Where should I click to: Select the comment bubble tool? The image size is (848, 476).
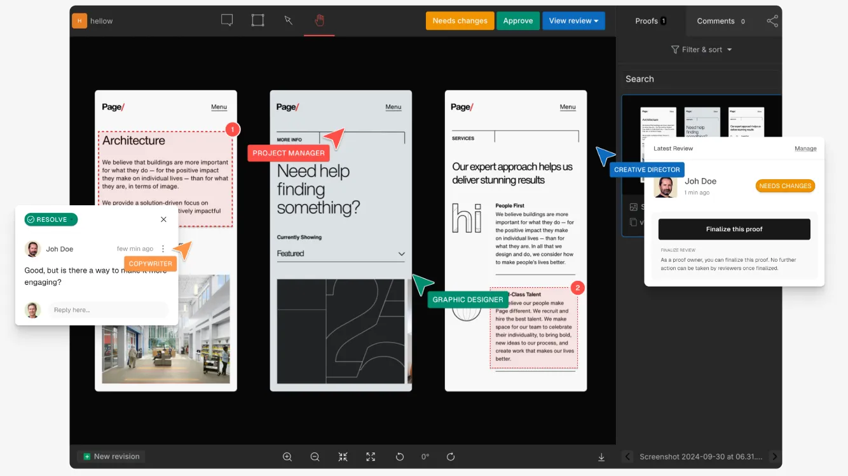pyautogui.click(x=227, y=20)
